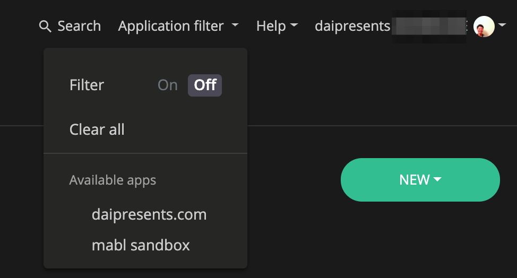
Task: Switch the Filter to On
Action: pyautogui.click(x=168, y=85)
